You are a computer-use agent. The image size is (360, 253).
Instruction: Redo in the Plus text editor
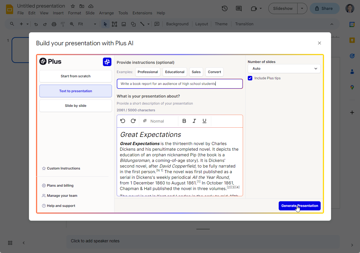[133, 121]
